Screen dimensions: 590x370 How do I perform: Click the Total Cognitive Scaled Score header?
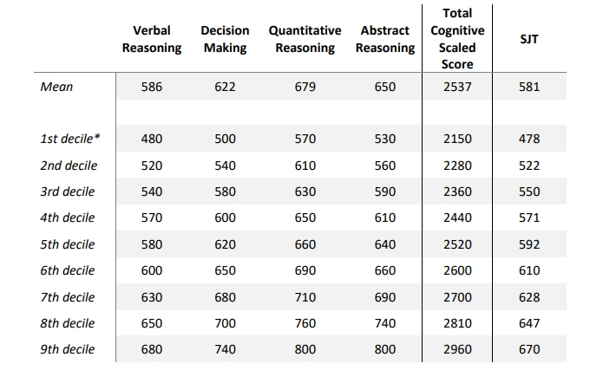[457, 39]
